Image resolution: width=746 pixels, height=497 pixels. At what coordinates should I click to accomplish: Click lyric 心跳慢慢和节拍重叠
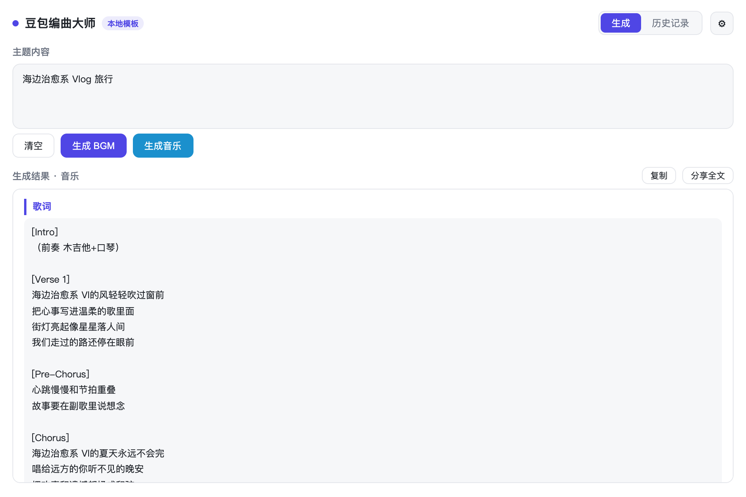tap(74, 390)
